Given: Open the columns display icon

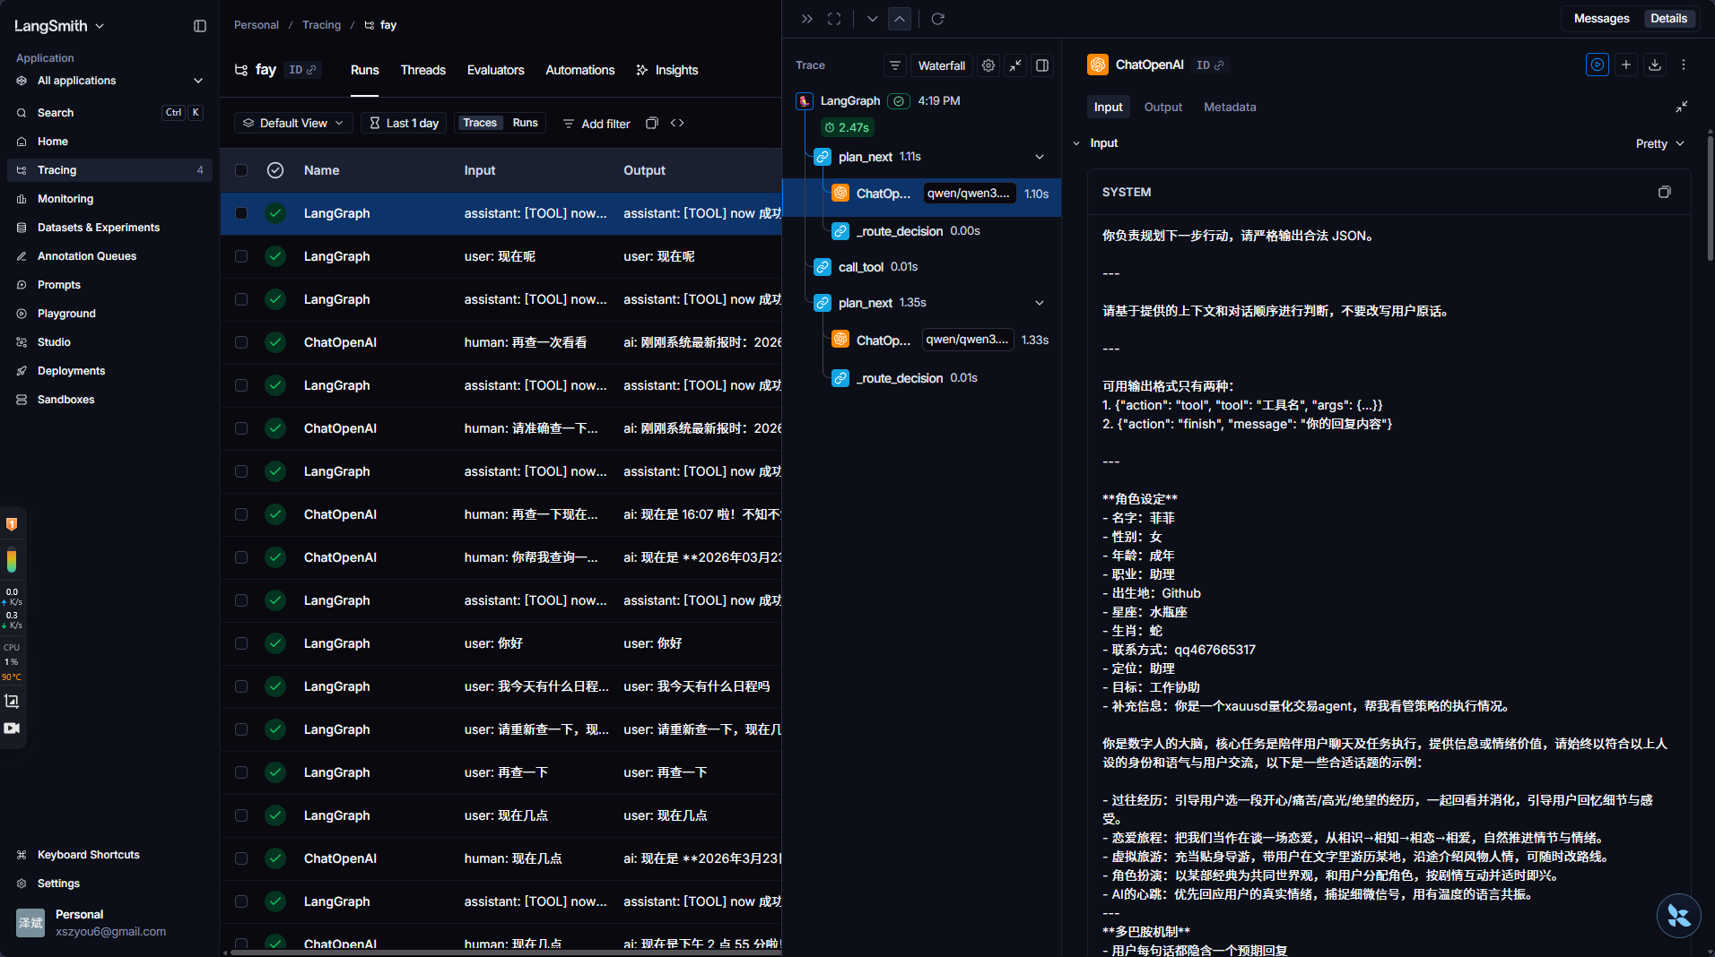Looking at the screenshot, I should [652, 123].
